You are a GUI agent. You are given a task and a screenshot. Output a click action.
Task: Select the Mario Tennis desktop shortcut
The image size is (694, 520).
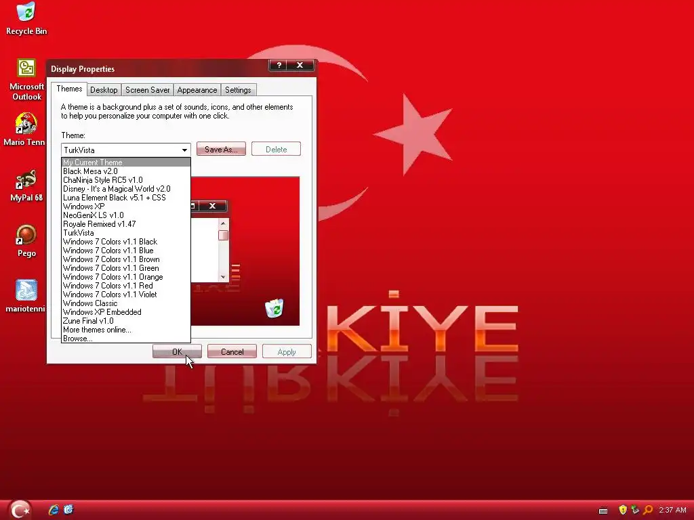(x=24, y=129)
